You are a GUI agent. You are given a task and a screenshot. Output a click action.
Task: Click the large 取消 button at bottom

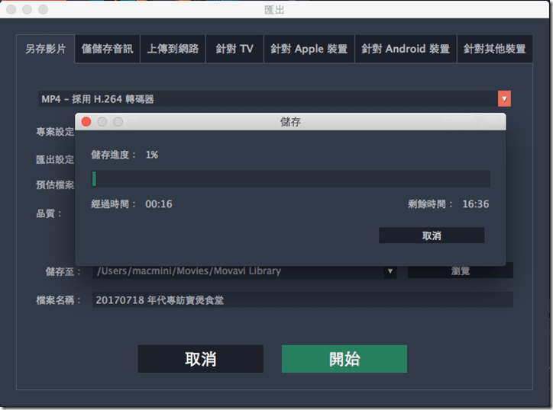pos(200,359)
